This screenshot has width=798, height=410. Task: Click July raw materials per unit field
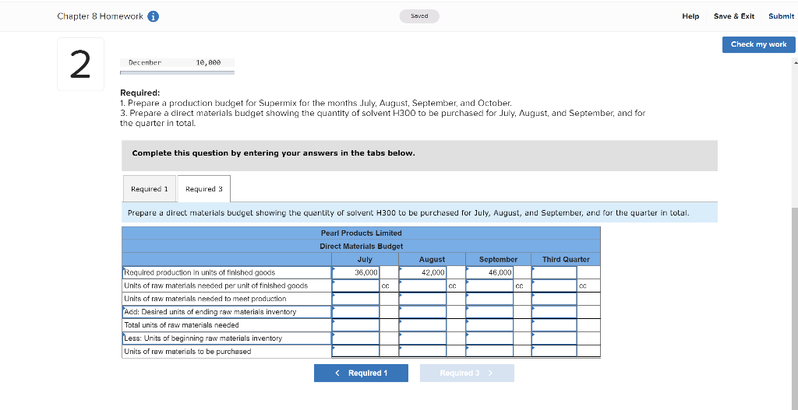tap(355, 286)
